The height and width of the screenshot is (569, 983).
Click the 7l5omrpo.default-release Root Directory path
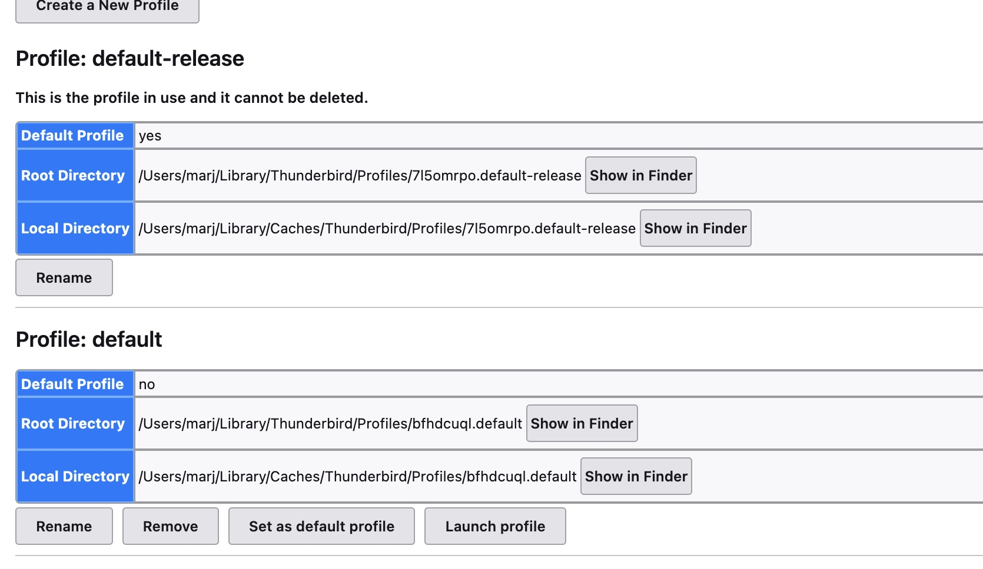click(360, 176)
